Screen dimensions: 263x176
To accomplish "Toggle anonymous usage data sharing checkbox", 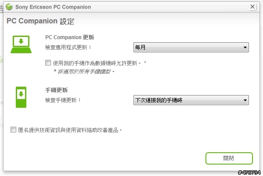I will pyautogui.click(x=13, y=130).
